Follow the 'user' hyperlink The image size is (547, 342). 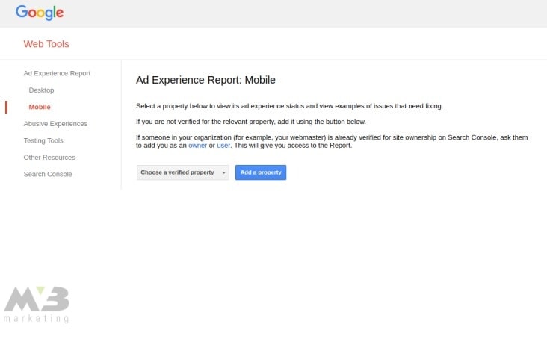(223, 146)
